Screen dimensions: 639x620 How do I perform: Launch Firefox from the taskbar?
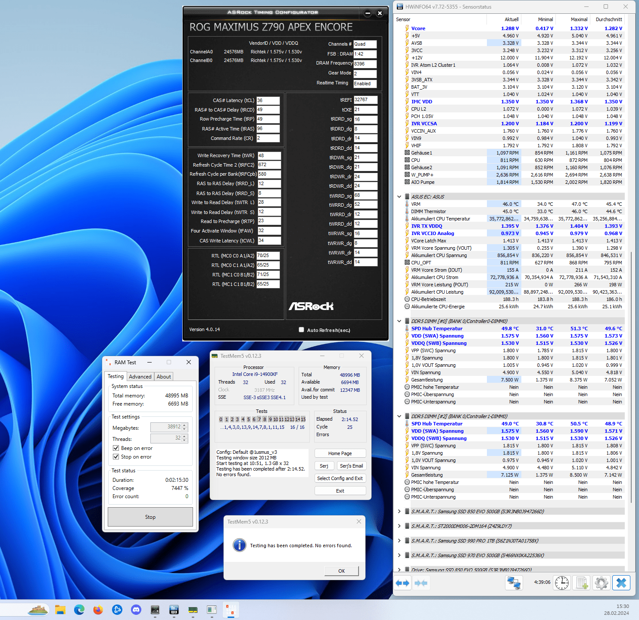click(98, 610)
